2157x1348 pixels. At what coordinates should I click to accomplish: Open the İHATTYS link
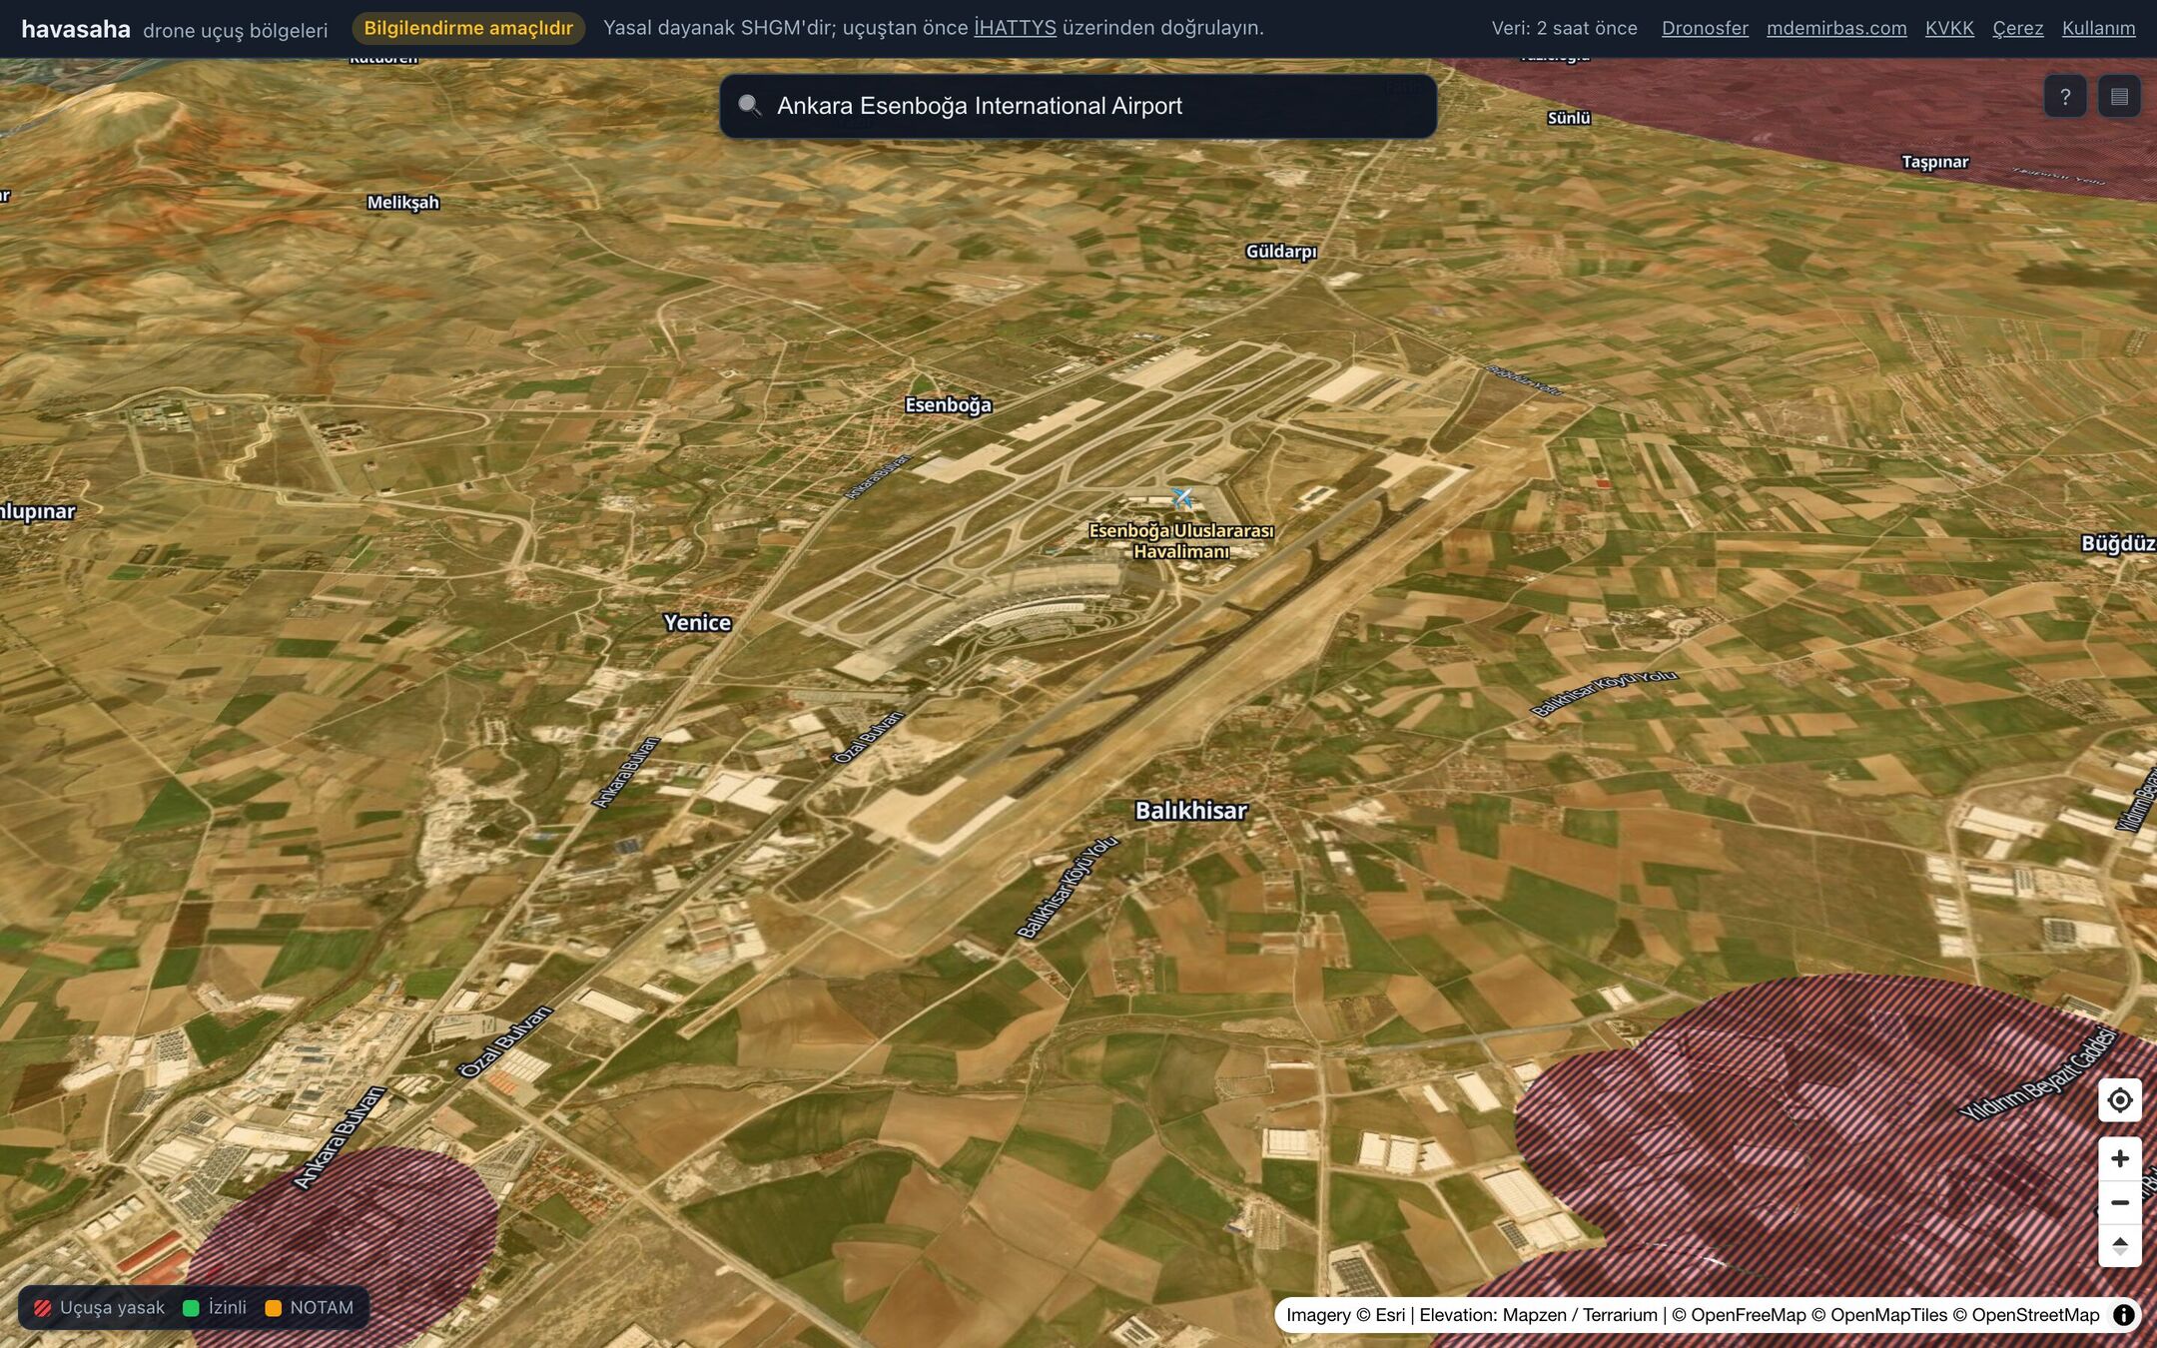coord(1015,28)
